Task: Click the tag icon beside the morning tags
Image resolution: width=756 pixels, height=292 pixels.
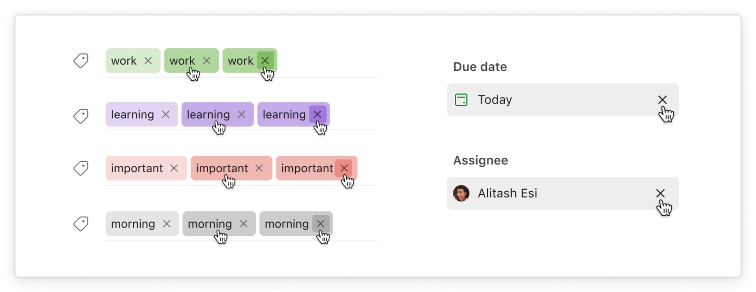Action: pyautogui.click(x=81, y=224)
